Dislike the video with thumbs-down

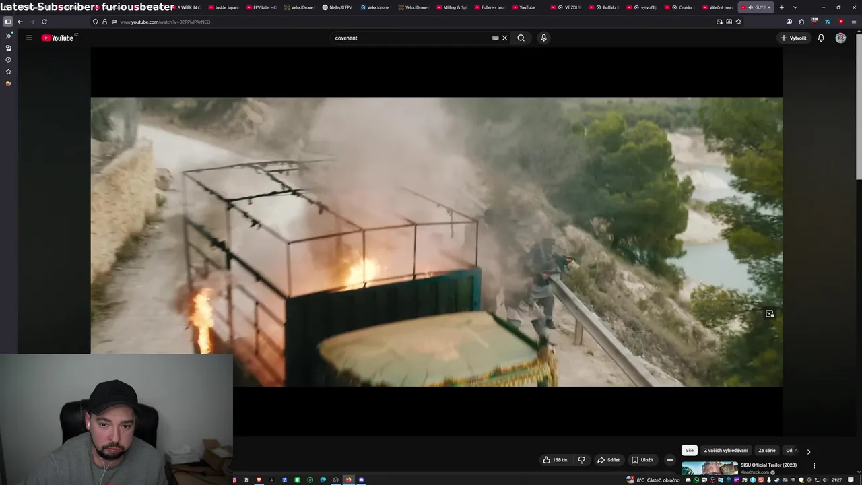tap(582, 460)
